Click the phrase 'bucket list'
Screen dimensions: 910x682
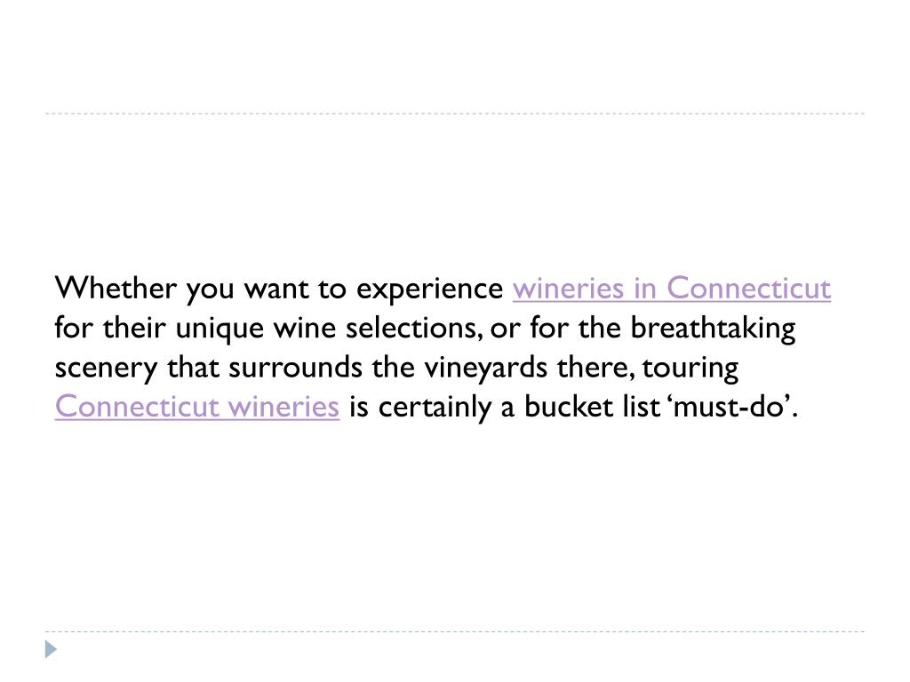point(591,407)
